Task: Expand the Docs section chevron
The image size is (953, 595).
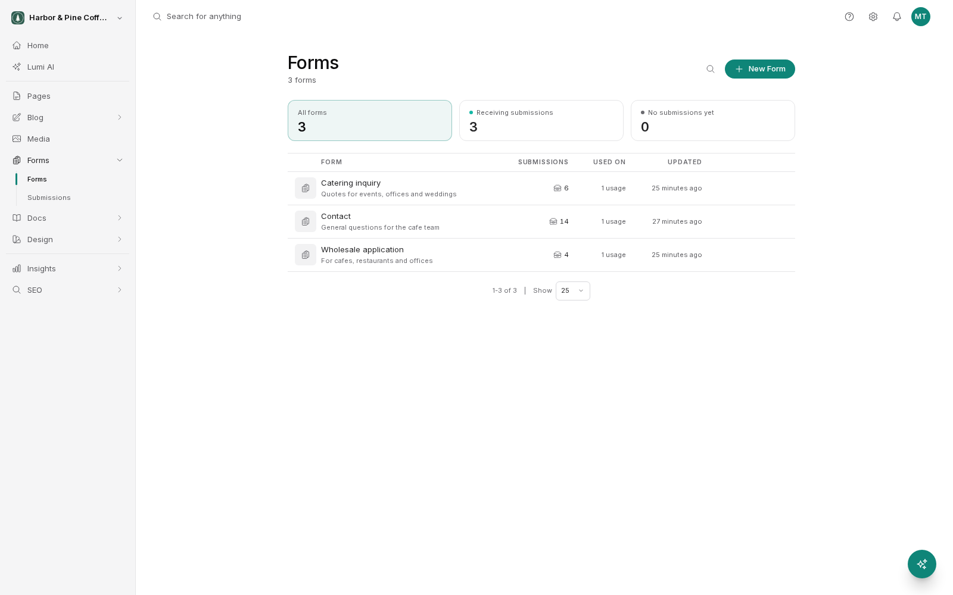Action: [120, 218]
